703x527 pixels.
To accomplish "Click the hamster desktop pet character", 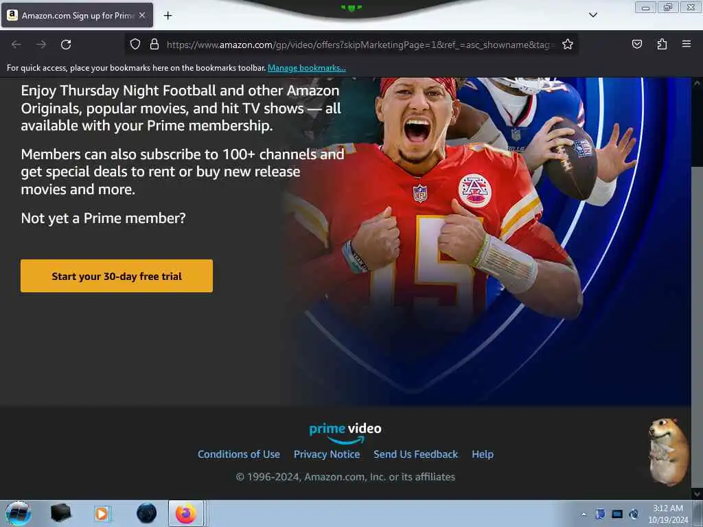I will coord(667,452).
